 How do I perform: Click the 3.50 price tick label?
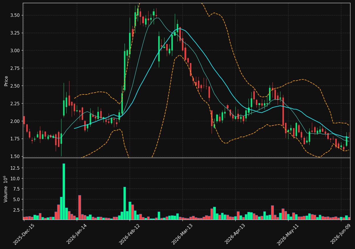[x=15, y=15]
